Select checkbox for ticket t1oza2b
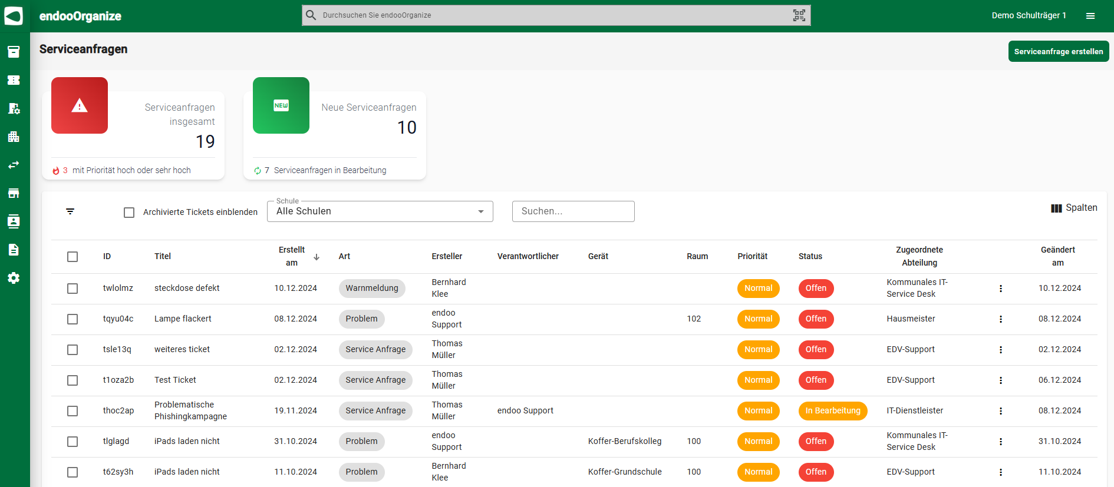The image size is (1114, 487). click(72, 380)
